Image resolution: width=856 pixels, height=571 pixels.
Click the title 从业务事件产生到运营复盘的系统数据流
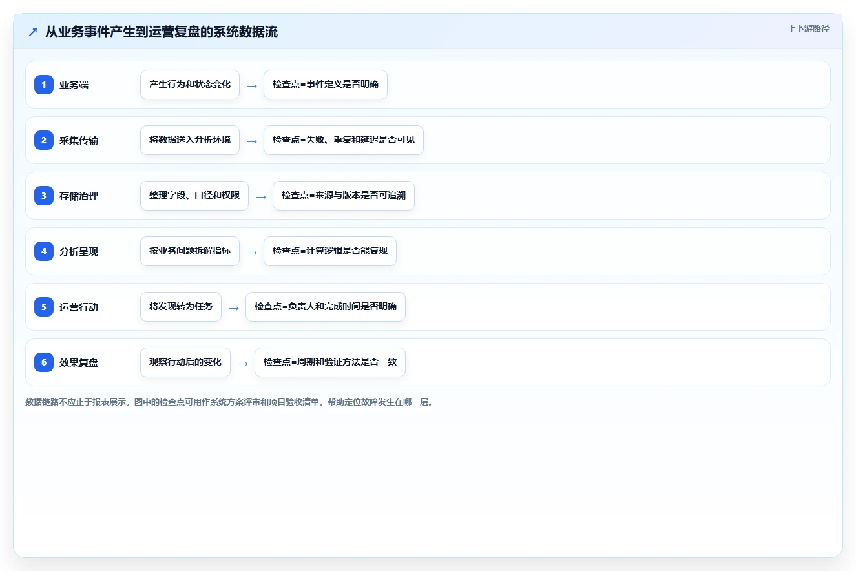(162, 32)
